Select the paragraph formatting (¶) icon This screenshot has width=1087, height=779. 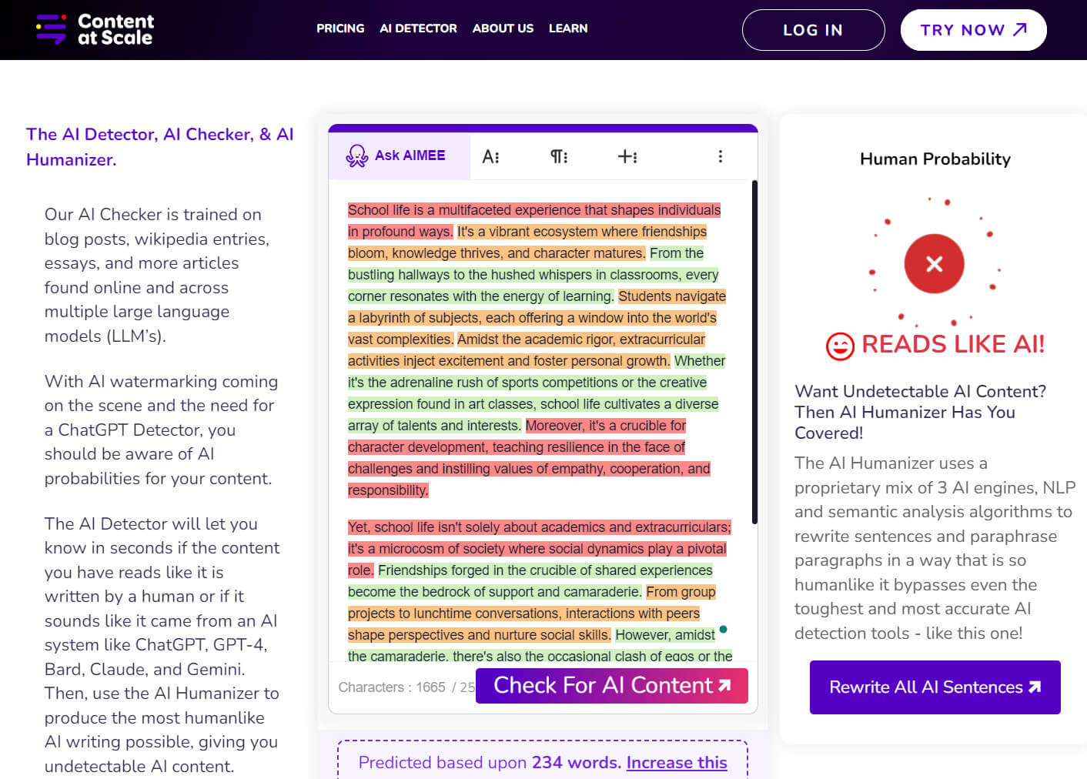pyautogui.click(x=559, y=155)
